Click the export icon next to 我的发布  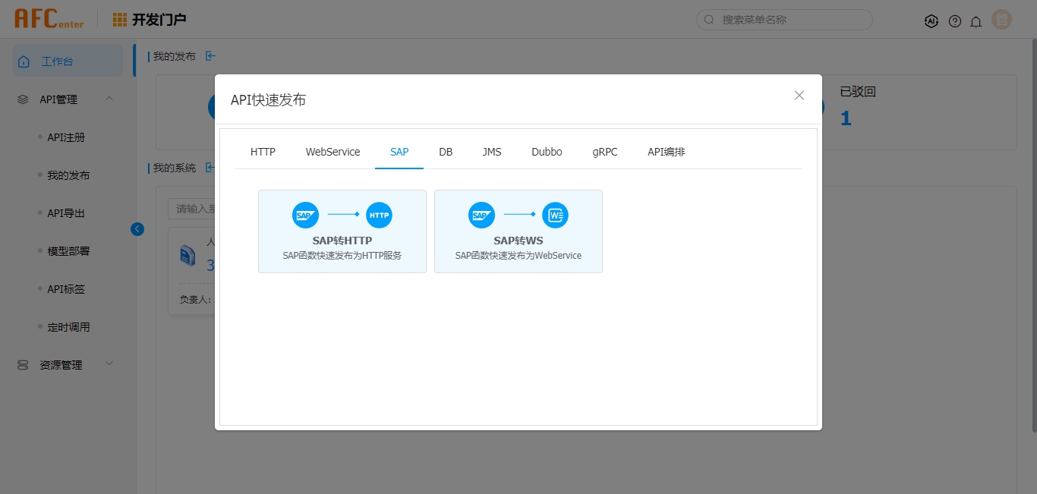210,56
